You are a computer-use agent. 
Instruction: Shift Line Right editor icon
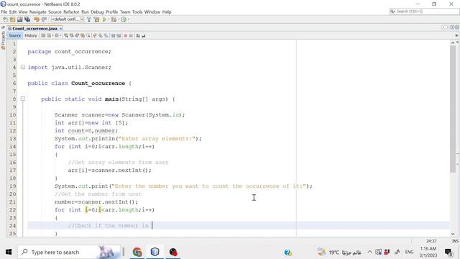(x=119, y=35)
